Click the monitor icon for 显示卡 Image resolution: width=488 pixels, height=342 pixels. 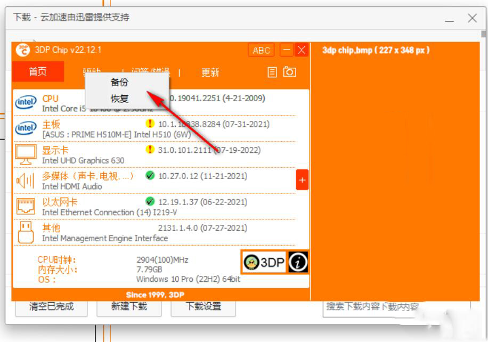[x=26, y=154]
